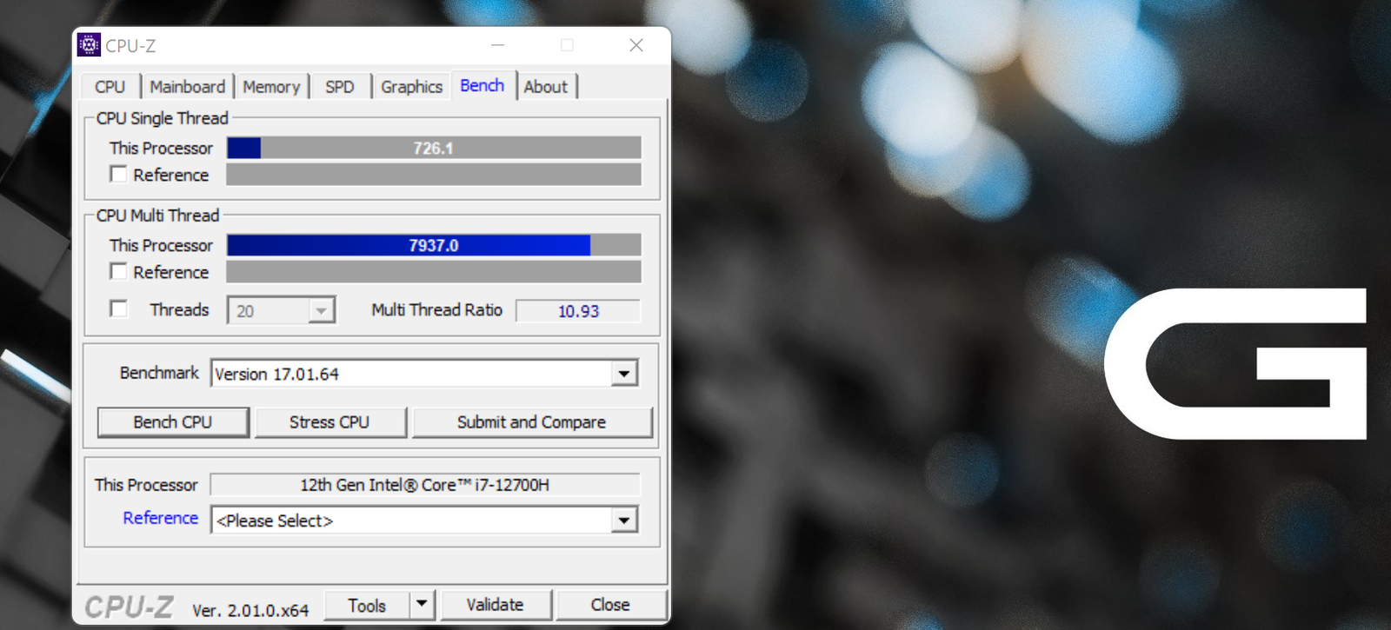Minimize the CPU-Z window

pyautogui.click(x=497, y=45)
